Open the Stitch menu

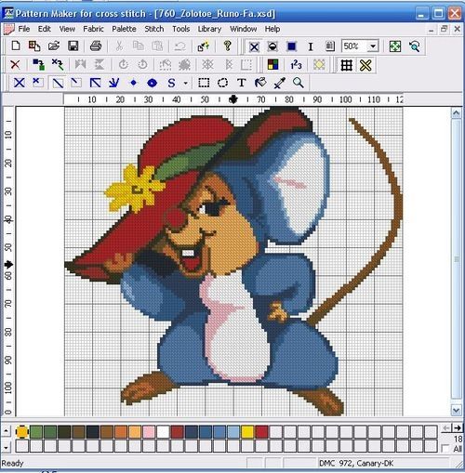[154, 29]
